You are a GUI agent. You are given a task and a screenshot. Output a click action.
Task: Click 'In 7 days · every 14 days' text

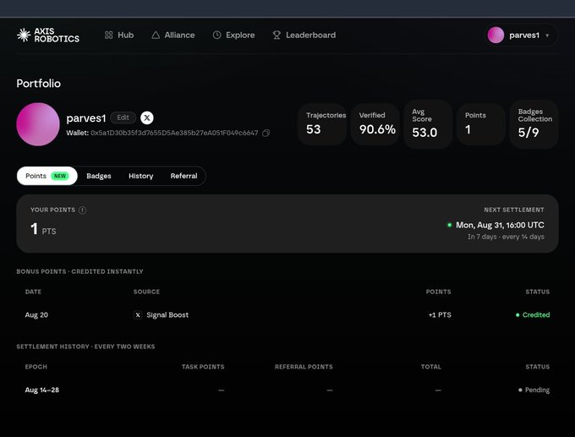click(506, 237)
